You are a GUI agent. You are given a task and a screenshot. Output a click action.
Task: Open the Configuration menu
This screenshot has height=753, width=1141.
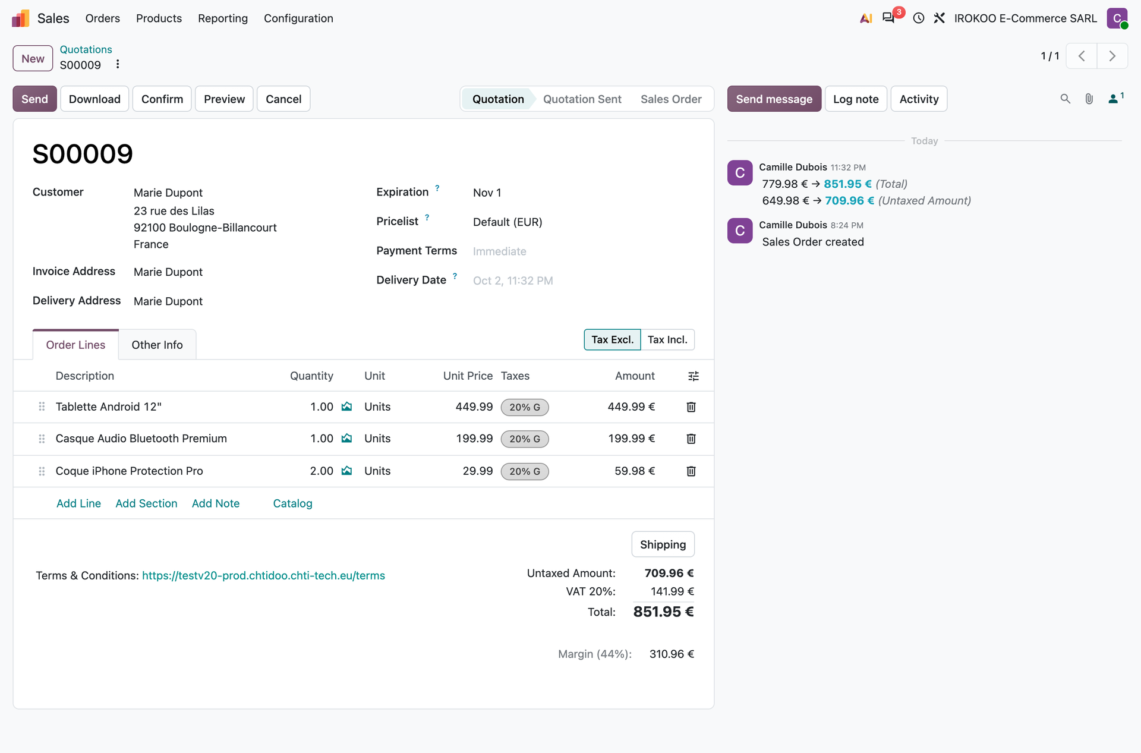click(298, 18)
